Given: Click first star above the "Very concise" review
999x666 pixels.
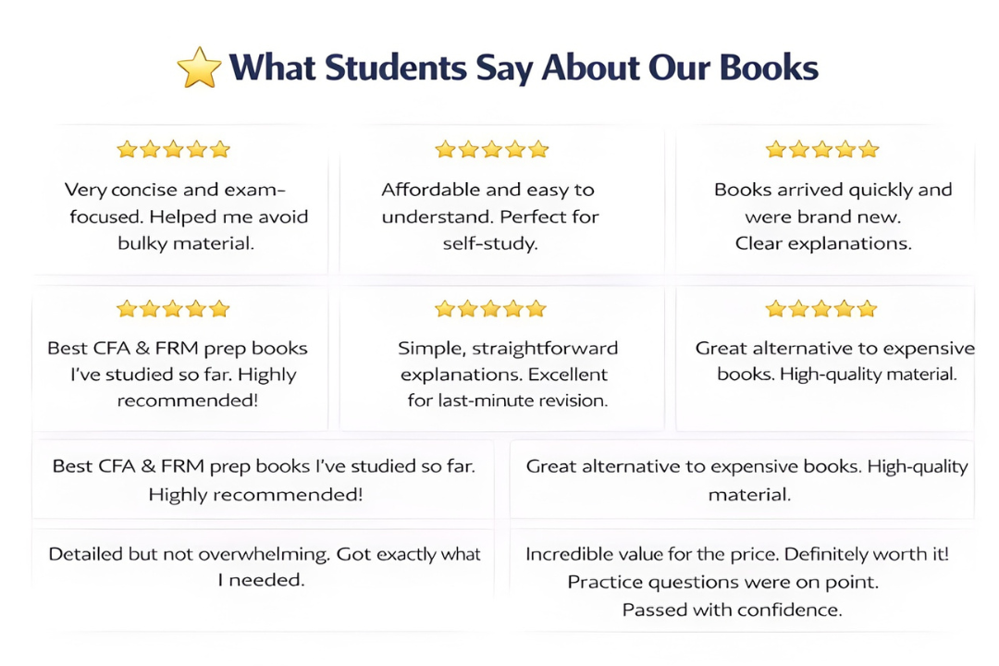Looking at the screenshot, I should click(x=127, y=149).
